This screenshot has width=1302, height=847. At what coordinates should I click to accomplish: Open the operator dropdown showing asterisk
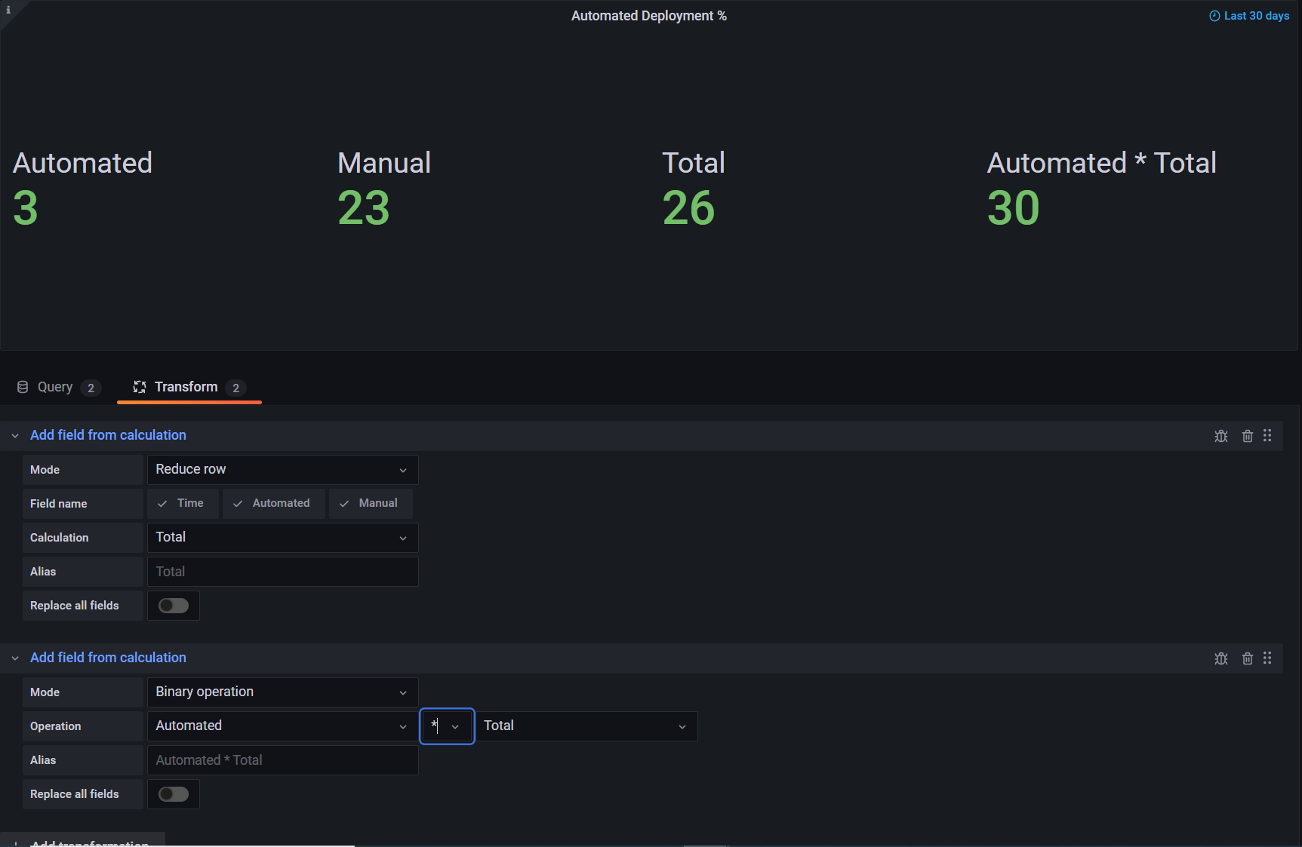447,726
